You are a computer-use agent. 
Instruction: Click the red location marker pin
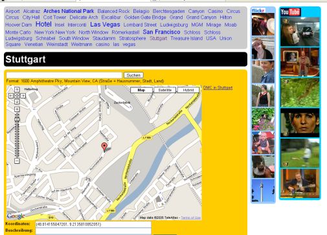point(104,147)
